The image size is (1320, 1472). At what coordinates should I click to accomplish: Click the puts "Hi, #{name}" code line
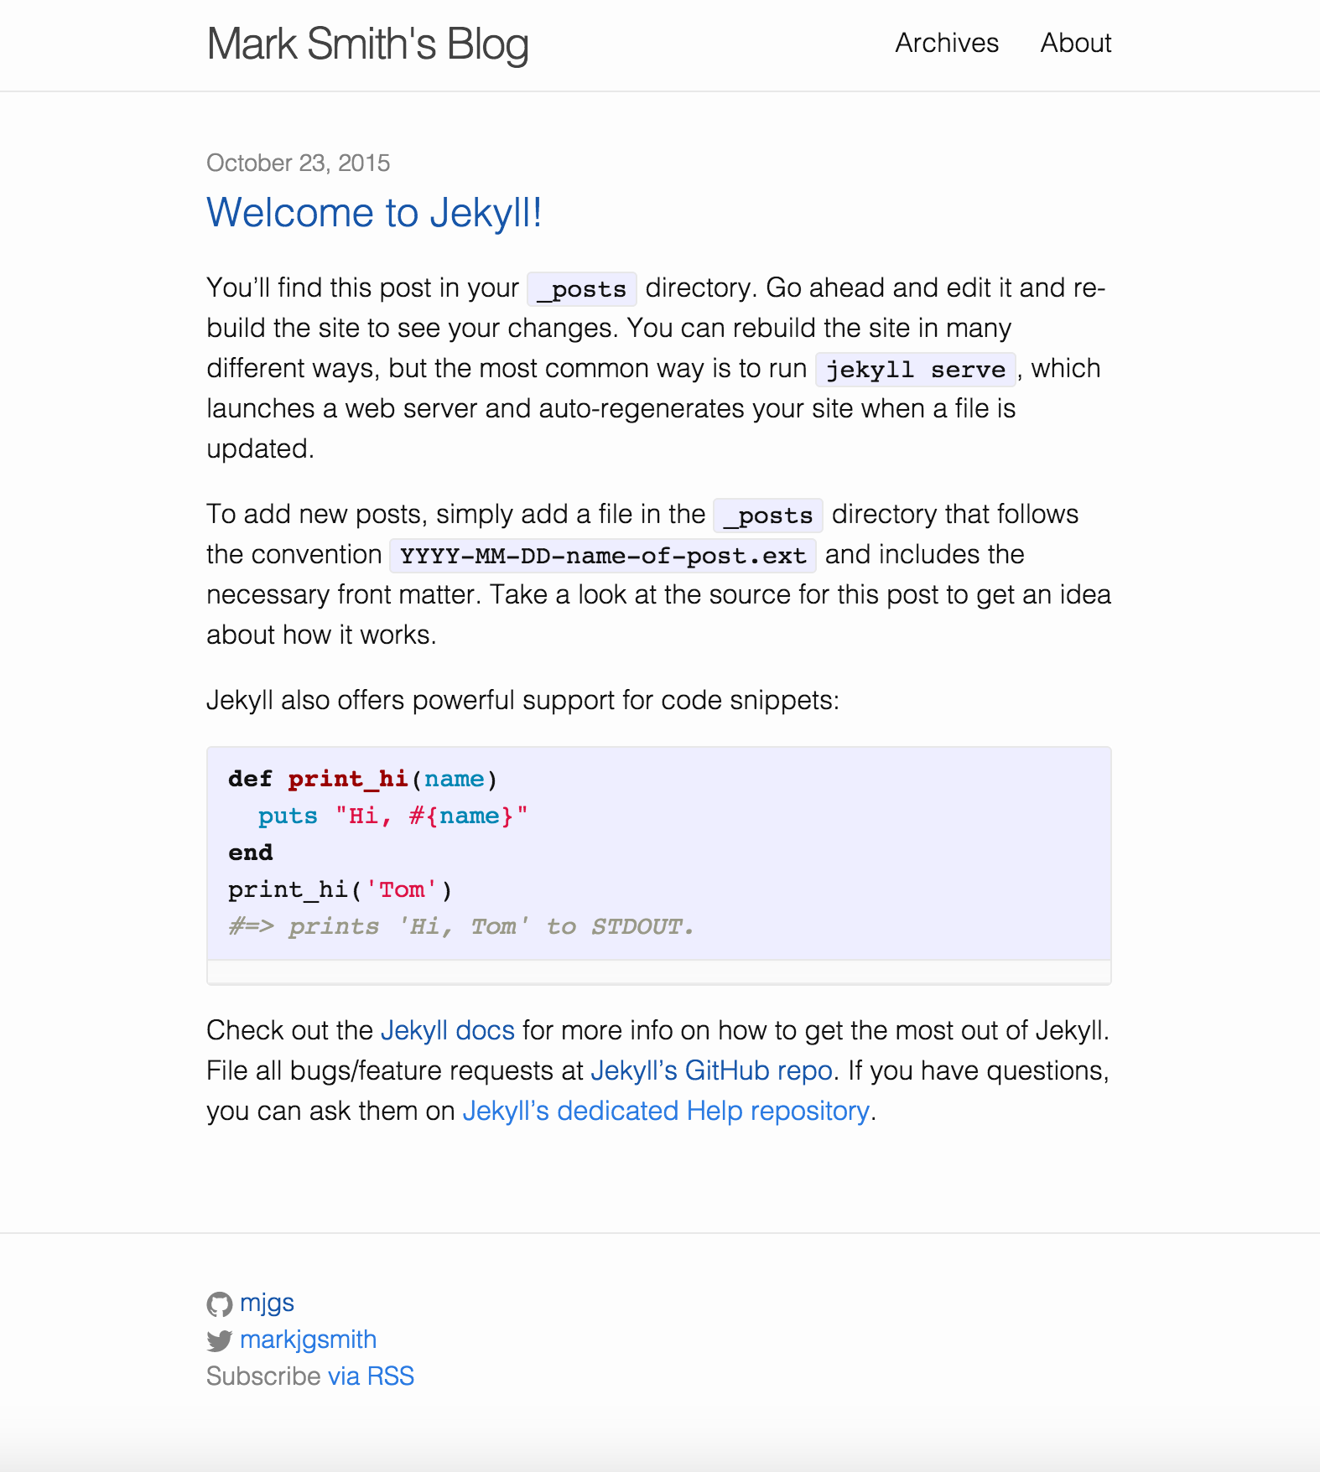coord(393,816)
